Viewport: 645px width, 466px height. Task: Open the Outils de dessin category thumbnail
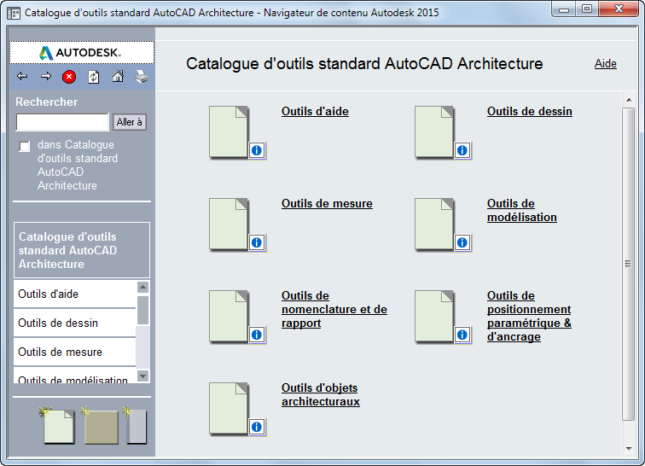point(434,131)
